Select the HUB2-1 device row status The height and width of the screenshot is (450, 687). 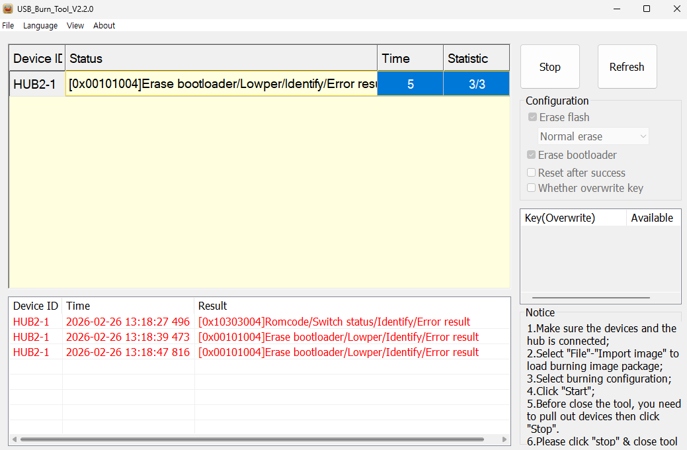tap(222, 84)
